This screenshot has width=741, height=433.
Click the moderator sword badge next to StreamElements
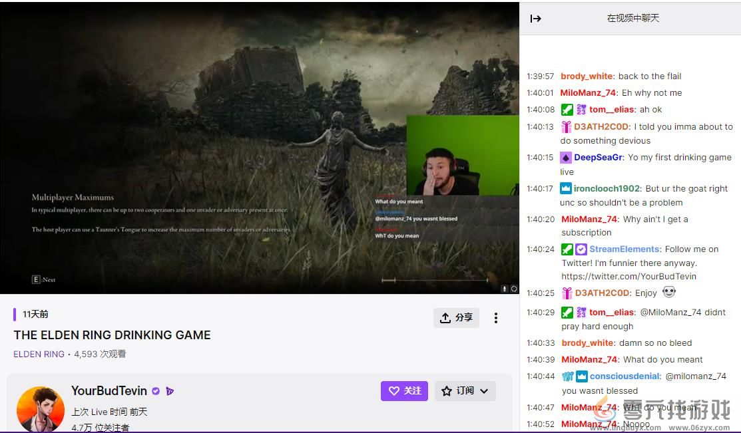pyautogui.click(x=567, y=249)
